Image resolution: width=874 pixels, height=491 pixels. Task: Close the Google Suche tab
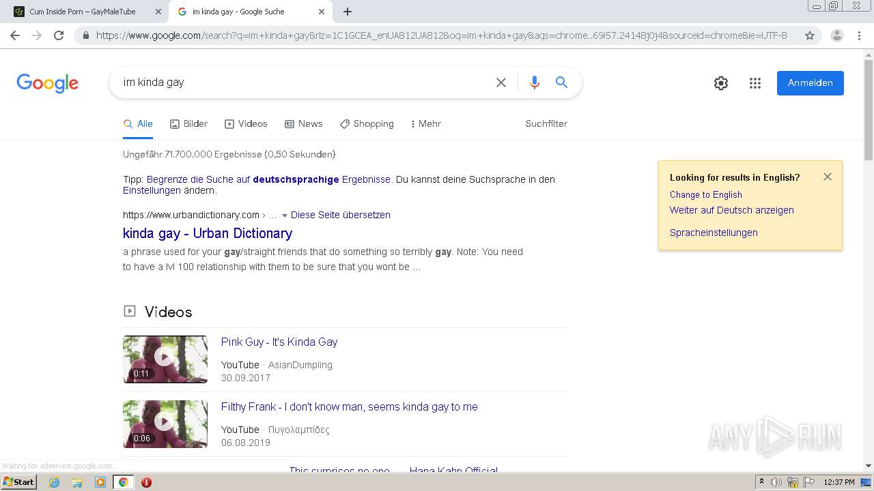point(322,12)
